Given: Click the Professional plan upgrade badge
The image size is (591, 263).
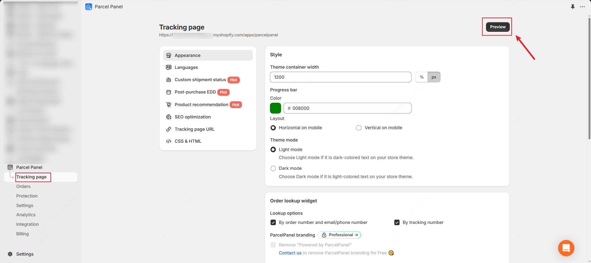Looking at the screenshot, I should point(339,235).
